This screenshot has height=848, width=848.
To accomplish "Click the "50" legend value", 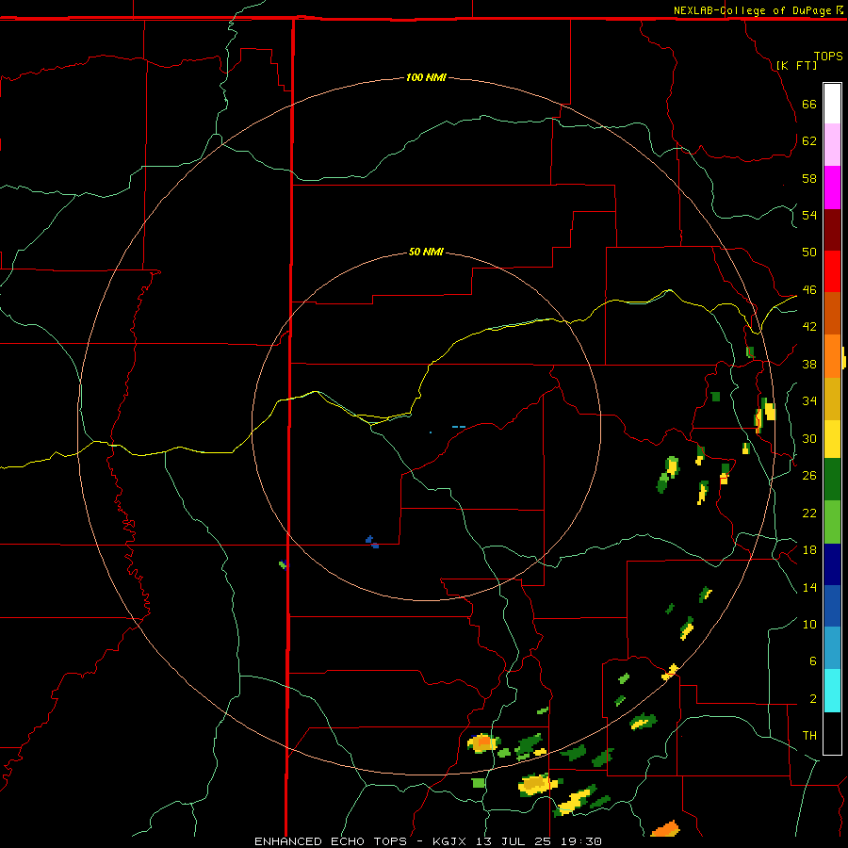I will (x=809, y=253).
